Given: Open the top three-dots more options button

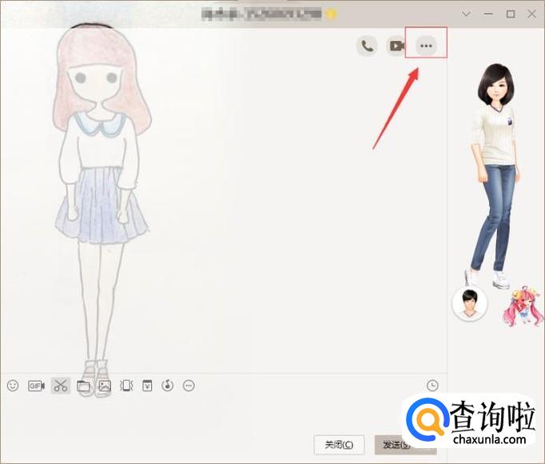Looking at the screenshot, I should pyautogui.click(x=426, y=46).
